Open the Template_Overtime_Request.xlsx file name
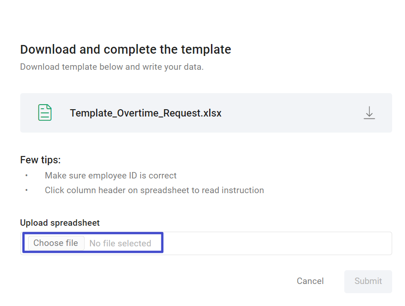Image resolution: width=405 pixels, height=306 pixels. click(x=146, y=113)
